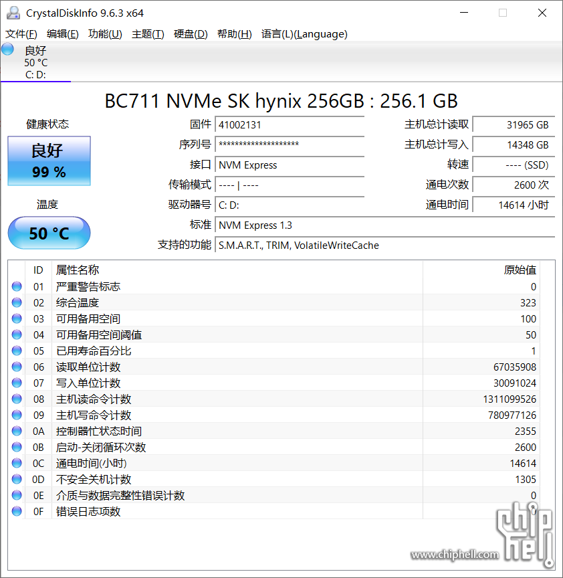Viewport: 563px width, 578px height.
Task: Select the 通电时间(小时) attribute name
Action: 92,463
